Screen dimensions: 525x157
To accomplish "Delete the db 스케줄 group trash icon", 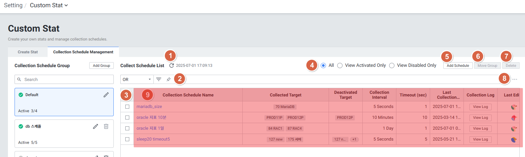I will point(106,126).
